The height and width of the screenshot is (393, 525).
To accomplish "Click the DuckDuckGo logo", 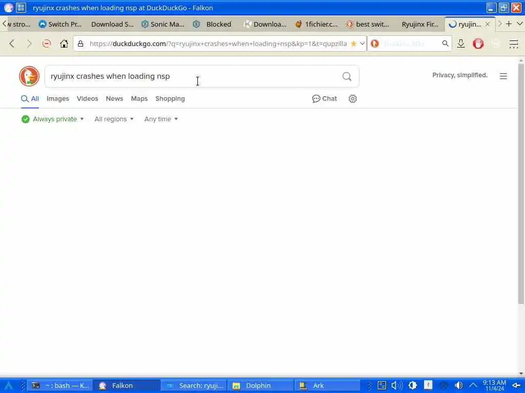I will tap(29, 76).
